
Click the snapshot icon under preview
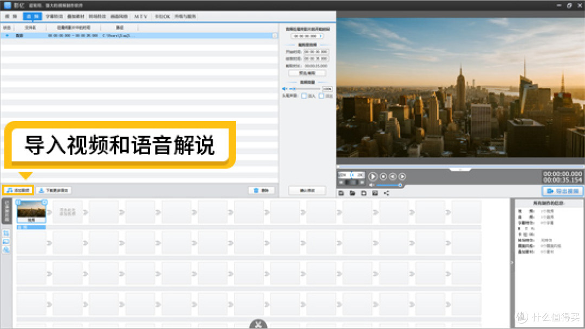375,193
